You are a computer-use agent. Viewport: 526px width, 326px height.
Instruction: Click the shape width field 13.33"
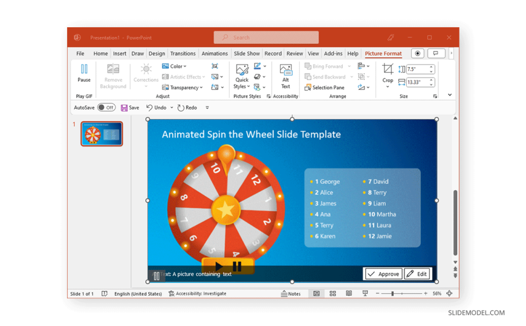coord(417,82)
